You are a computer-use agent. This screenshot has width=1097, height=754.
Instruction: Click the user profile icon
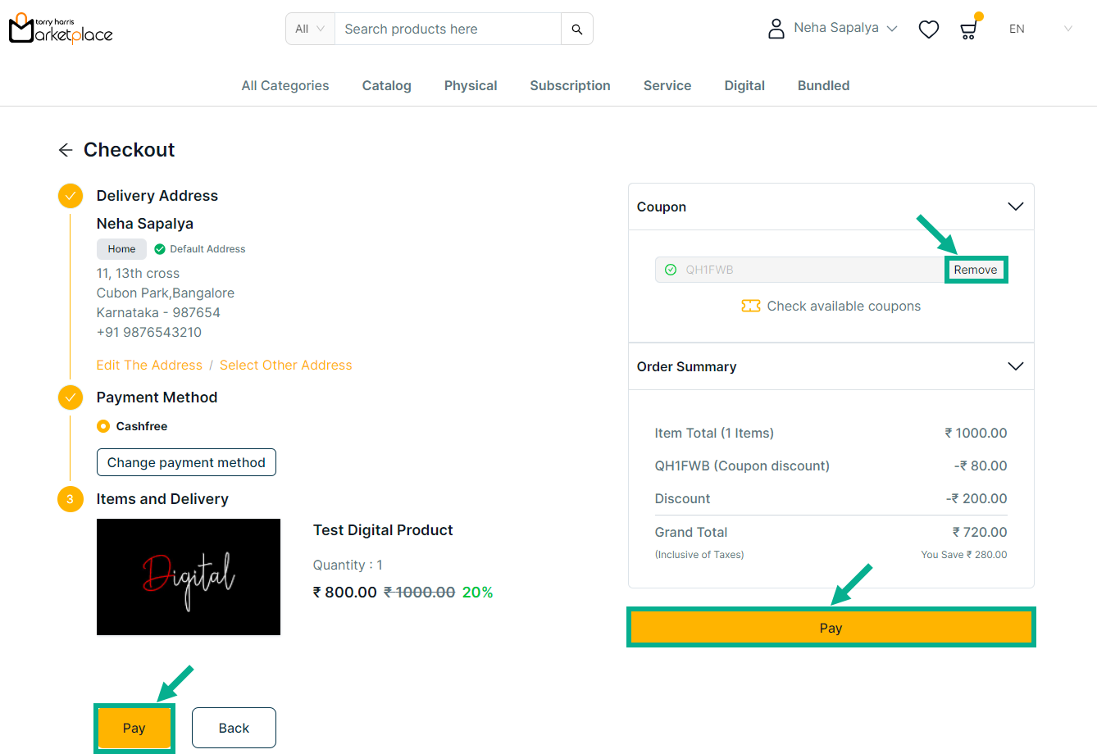776,29
